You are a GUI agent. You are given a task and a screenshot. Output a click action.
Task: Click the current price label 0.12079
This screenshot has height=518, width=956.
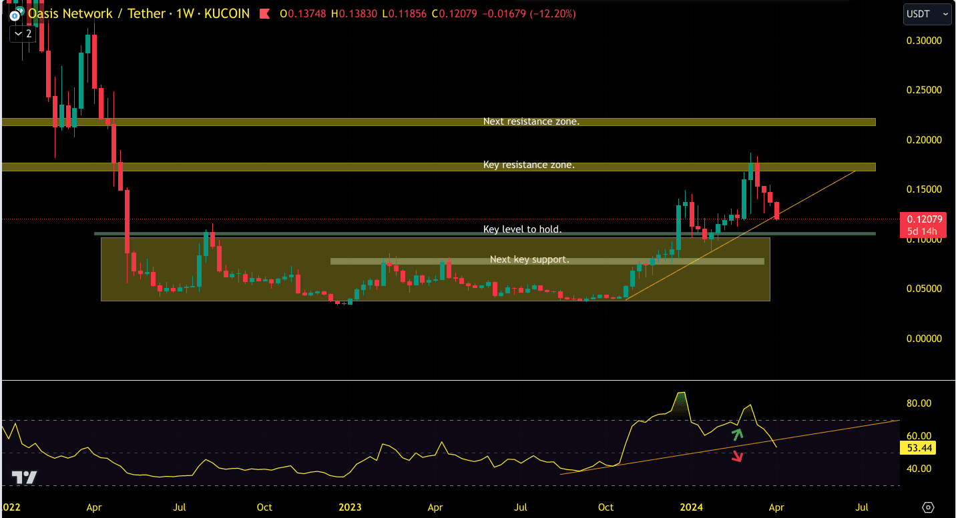click(x=925, y=219)
